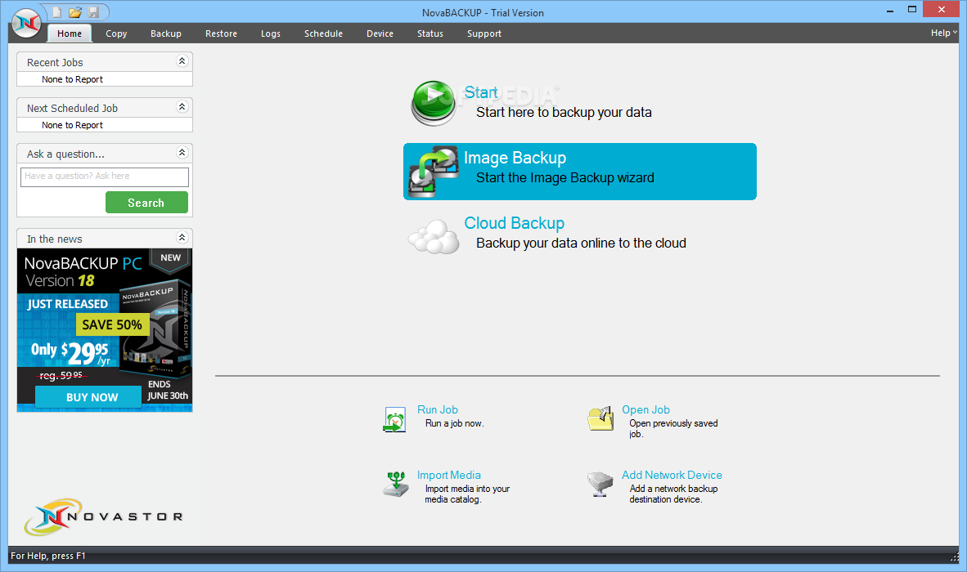The image size is (967, 572).
Task: Click the Open Job folder icon
Action: [600, 418]
